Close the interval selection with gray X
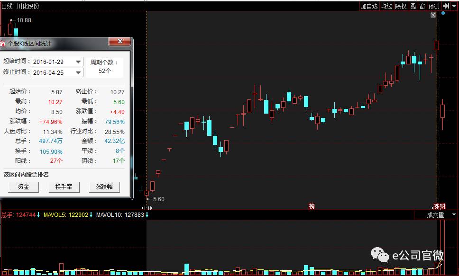 click(433, 16)
